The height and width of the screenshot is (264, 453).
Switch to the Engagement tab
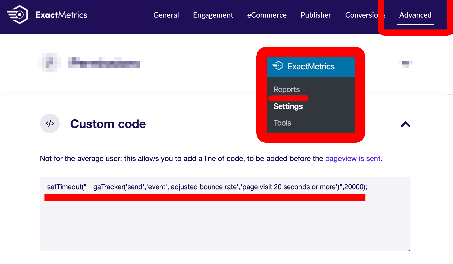click(x=213, y=15)
